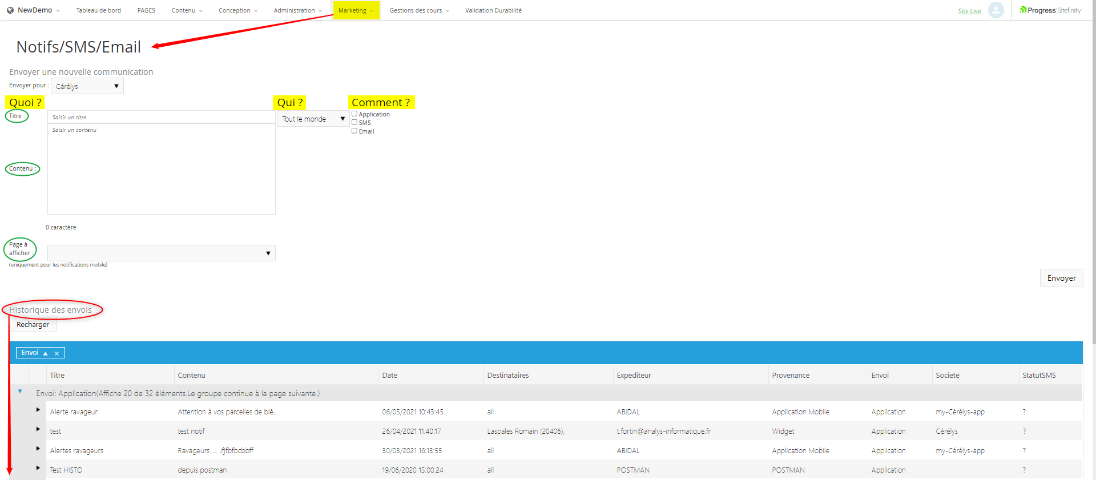
Task: Open the Gestions des cours menu
Action: pyautogui.click(x=418, y=10)
